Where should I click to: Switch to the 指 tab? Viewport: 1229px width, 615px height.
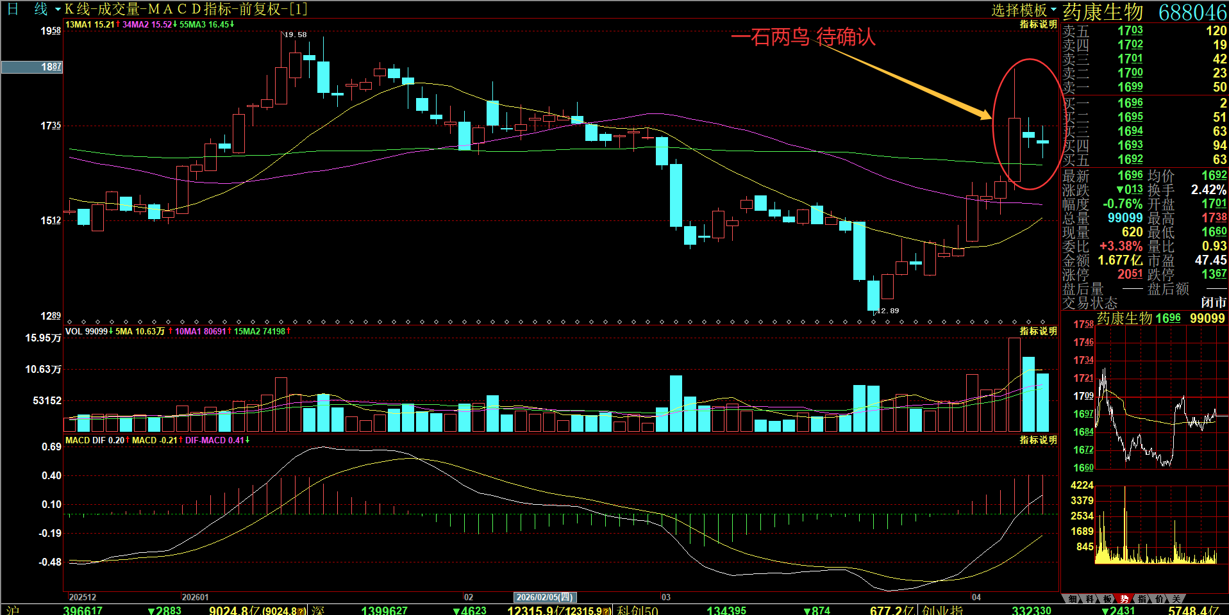coord(1142,599)
